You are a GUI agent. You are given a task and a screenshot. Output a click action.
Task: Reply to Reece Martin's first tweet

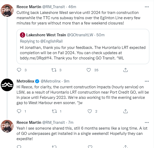pyautogui.click(x=19, y=70)
